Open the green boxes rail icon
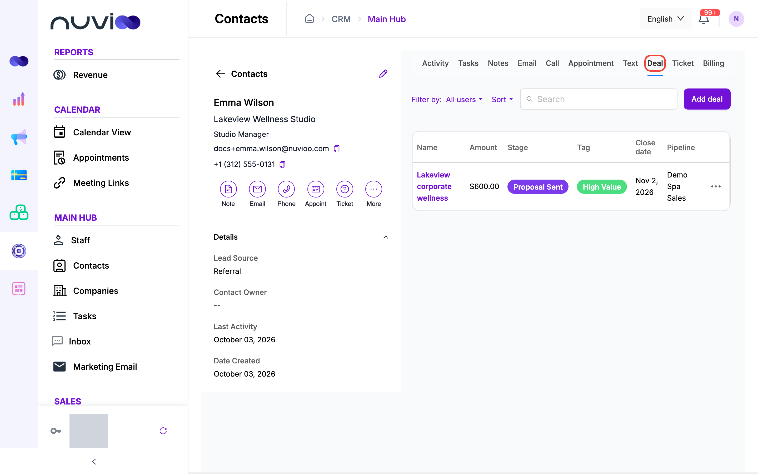758x474 pixels. 19,213
